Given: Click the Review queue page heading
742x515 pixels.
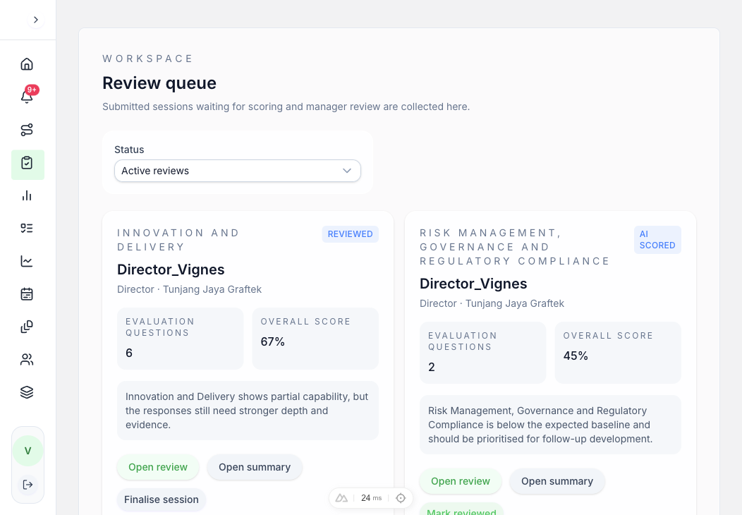Looking at the screenshot, I should 159,83.
